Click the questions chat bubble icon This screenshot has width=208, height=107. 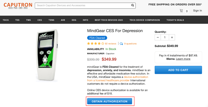click(121, 44)
